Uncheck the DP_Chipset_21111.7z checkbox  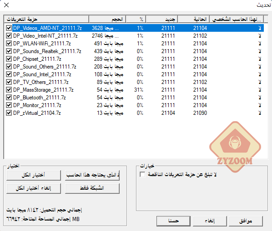(x=9, y=59)
